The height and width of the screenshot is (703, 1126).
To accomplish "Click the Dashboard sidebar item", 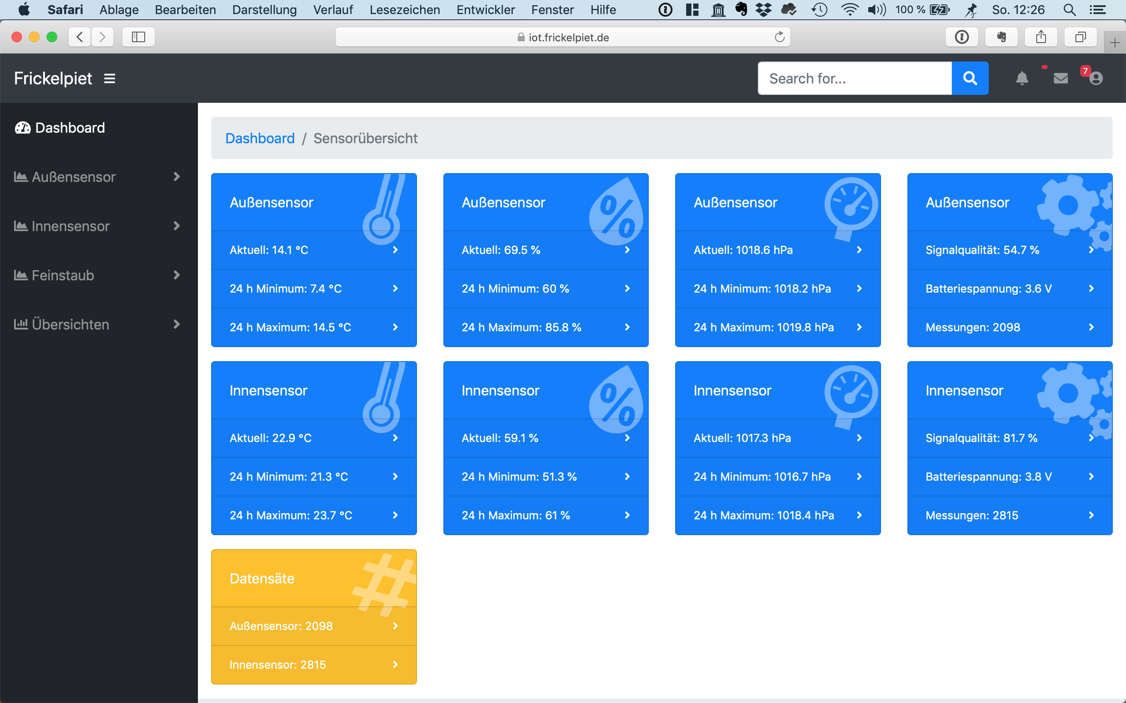I will point(99,127).
